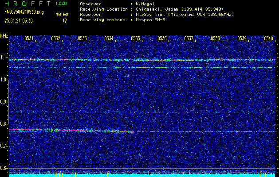Click the 0531 time axis label

29,38
